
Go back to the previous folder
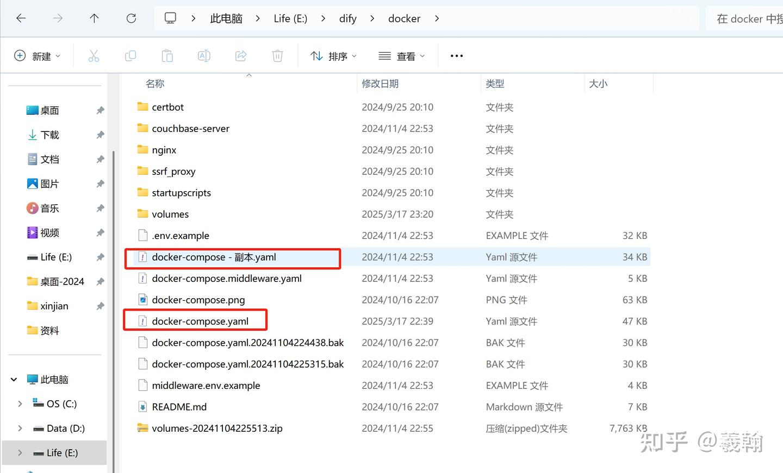click(21, 18)
